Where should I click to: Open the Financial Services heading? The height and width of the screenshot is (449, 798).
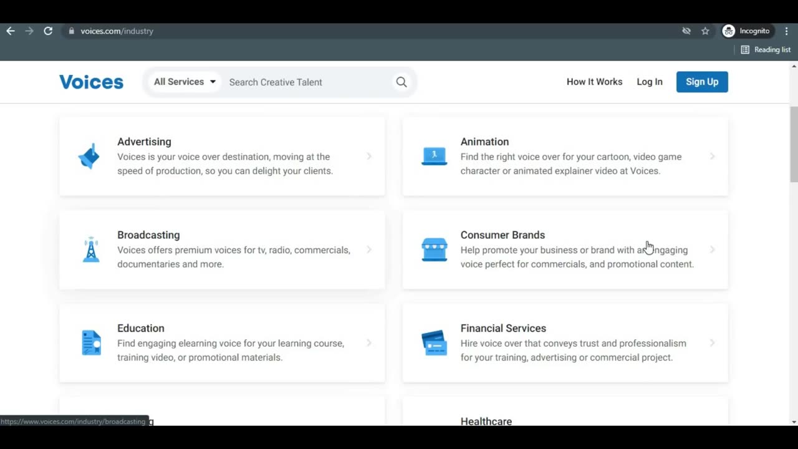pyautogui.click(x=503, y=328)
